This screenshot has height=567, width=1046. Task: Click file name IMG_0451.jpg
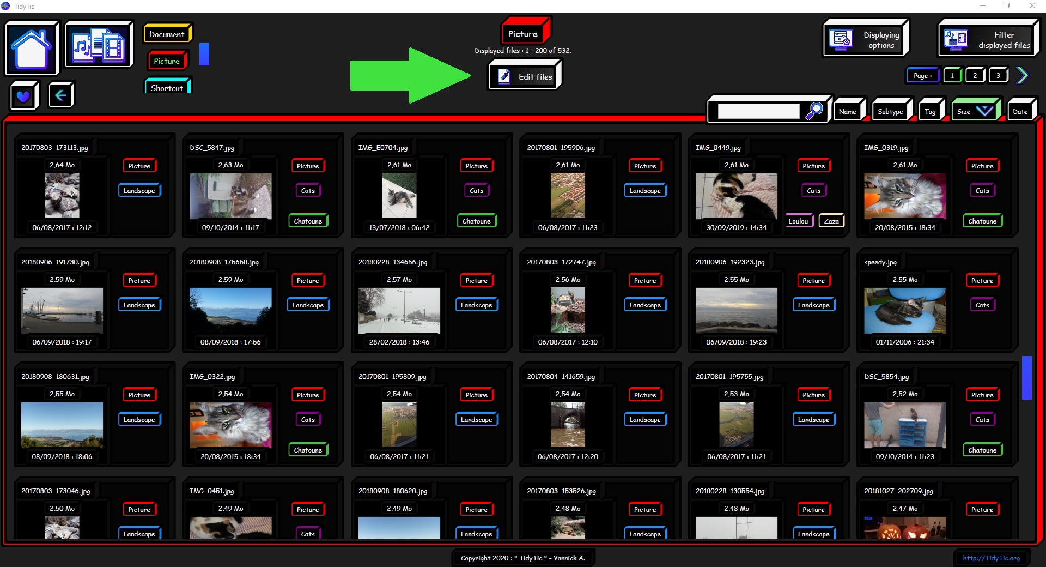coord(212,491)
